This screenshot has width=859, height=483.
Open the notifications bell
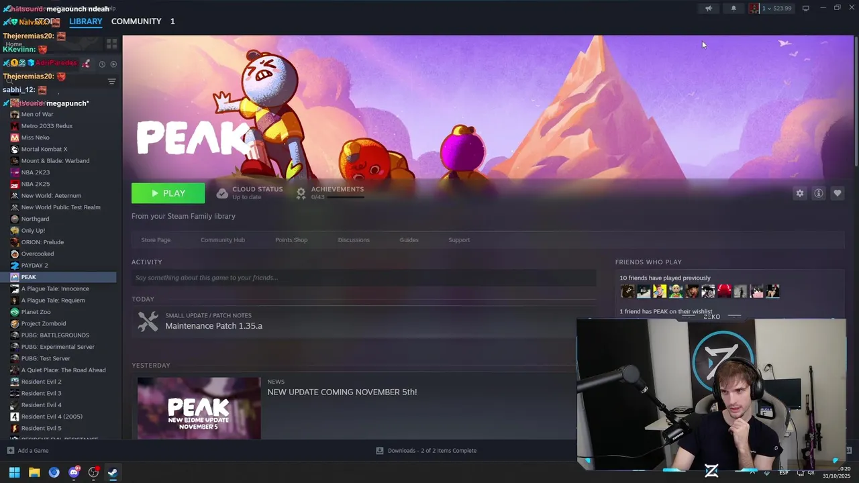point(734,9)
